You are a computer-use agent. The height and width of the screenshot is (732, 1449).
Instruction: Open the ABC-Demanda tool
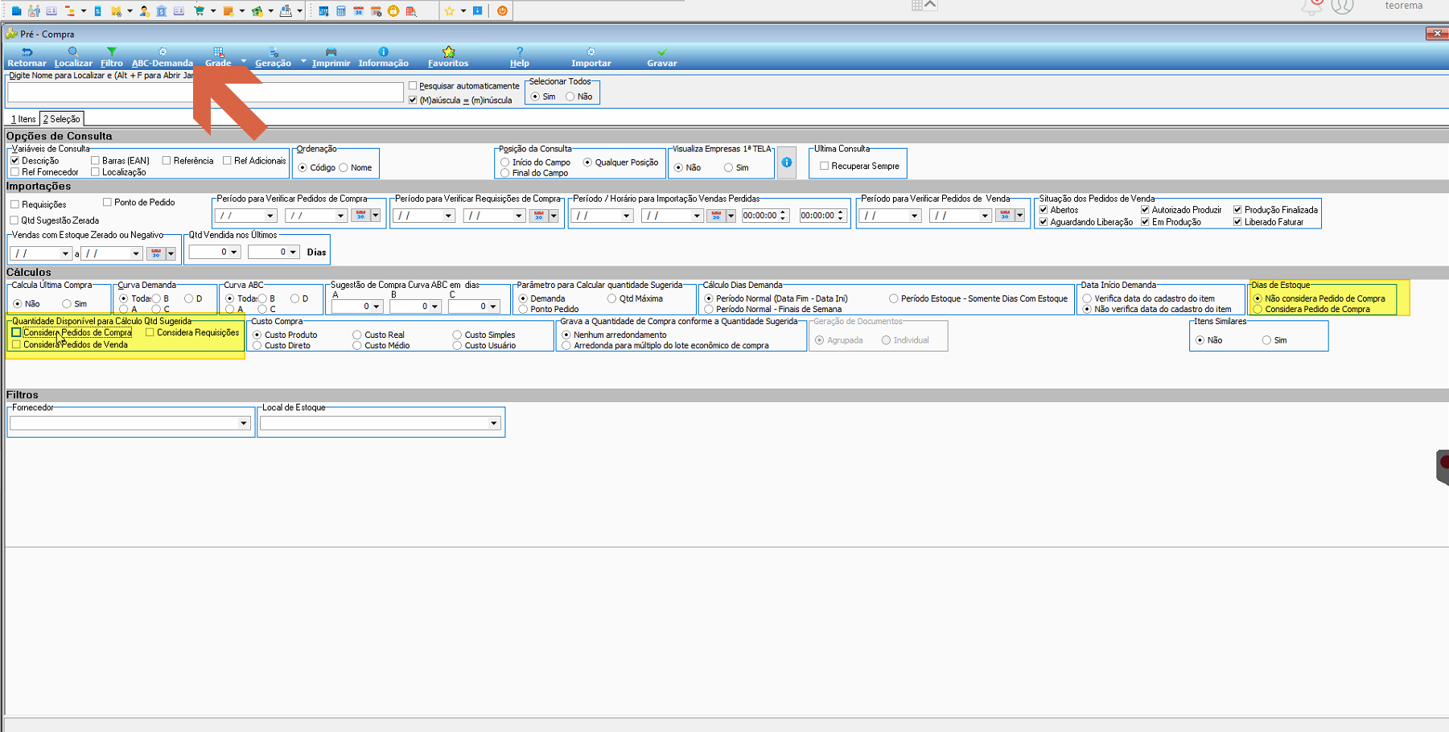(x=162, y=57)
